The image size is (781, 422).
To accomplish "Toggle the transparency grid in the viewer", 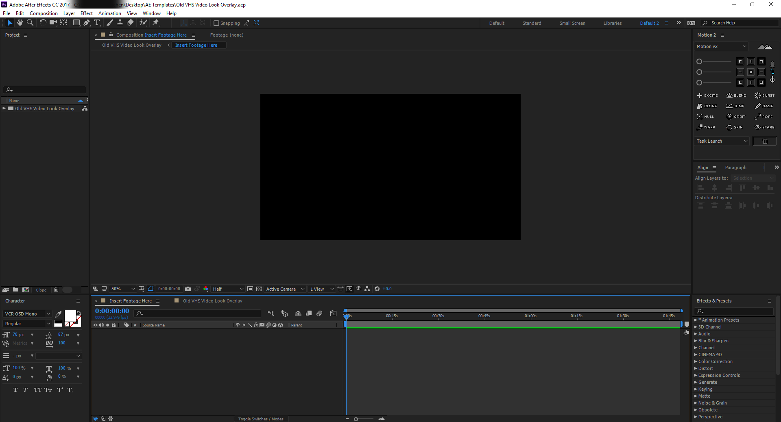I will coord(260,289).
